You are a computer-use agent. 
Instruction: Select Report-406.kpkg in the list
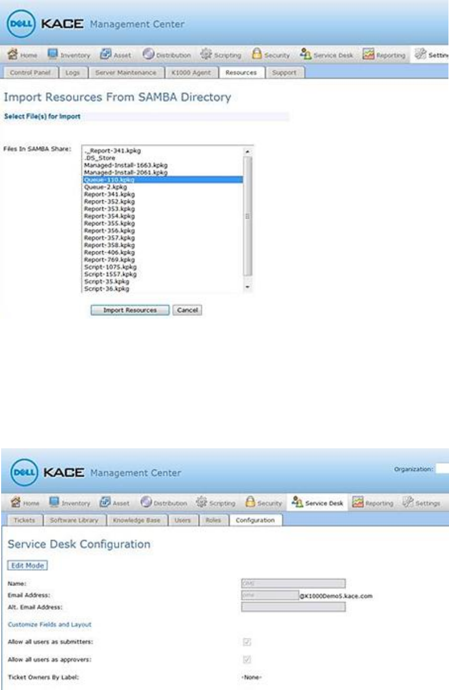163,252
